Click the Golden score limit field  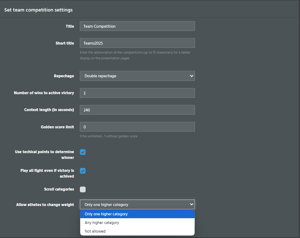(x=137, y=127)
